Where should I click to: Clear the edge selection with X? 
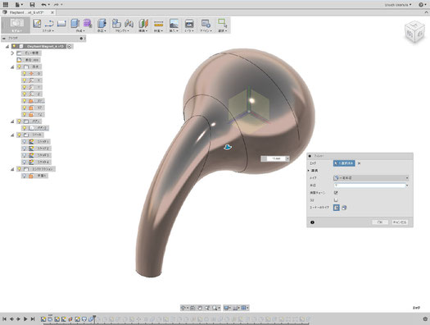point(360,163)
